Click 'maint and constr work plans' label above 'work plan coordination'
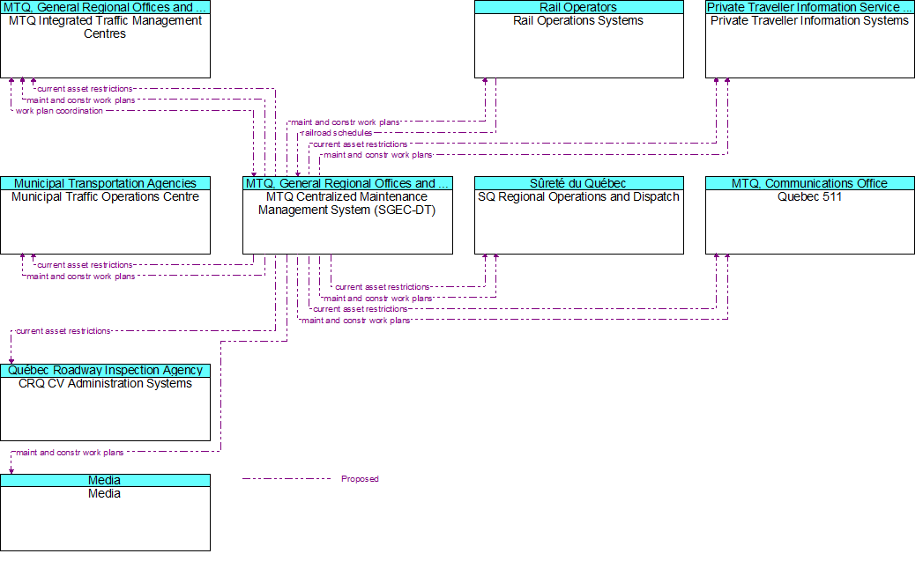The height and width of the screenshot is (561, 923). pyautogui.click(x=80, y=100)
